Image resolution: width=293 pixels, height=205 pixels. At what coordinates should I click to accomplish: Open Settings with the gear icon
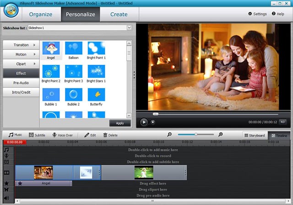point(257,14)
